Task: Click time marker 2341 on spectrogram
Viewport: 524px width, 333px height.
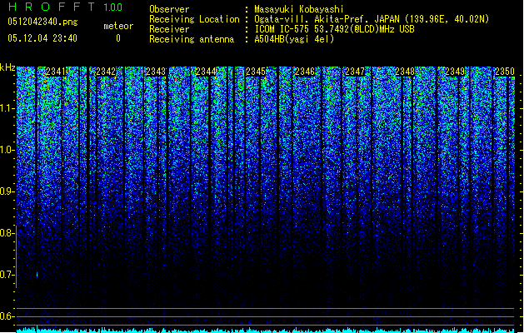Action: [x=56, y=72]
